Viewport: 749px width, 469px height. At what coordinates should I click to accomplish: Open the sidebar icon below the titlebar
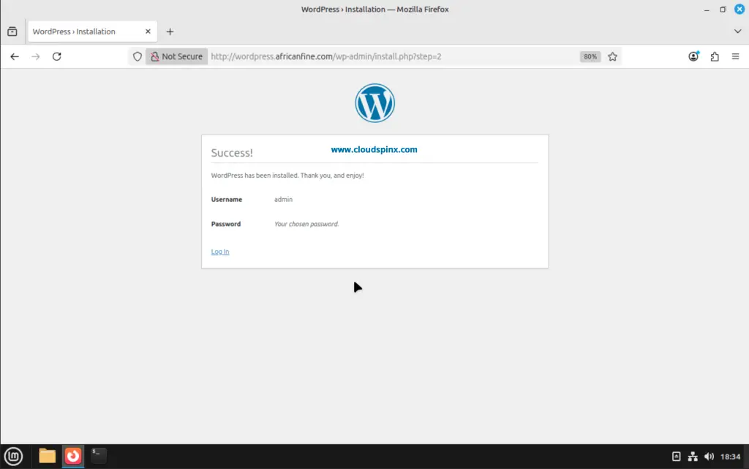click(x=12, y=31)
